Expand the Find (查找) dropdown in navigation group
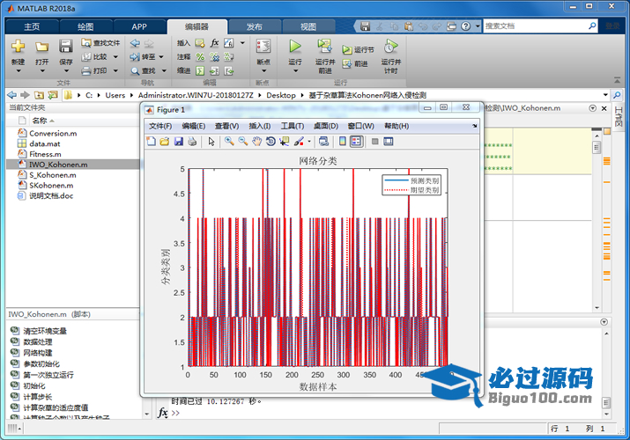630x440 pixels. [163, 70]
